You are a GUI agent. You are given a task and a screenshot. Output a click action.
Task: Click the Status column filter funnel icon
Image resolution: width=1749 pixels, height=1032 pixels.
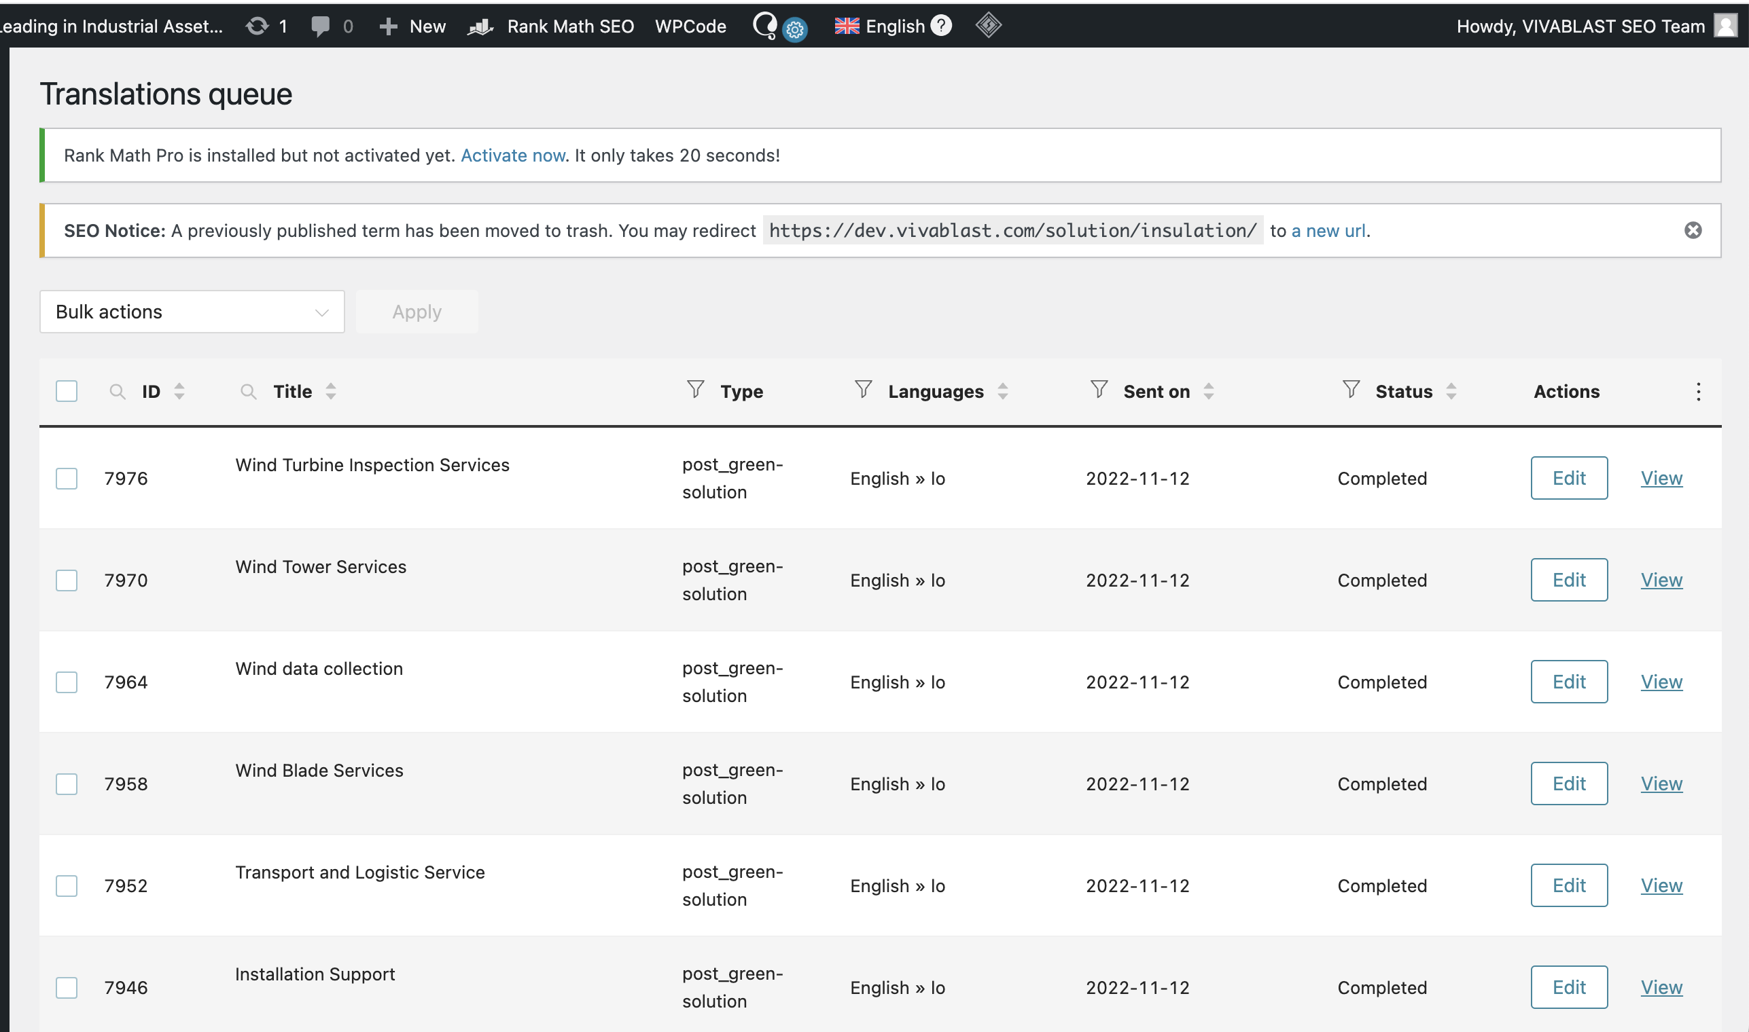(1351, 390)
